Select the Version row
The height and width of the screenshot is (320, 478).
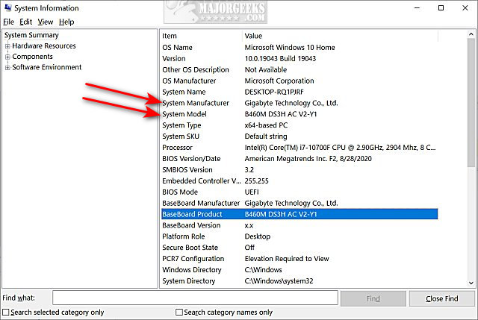click(x=299, y=58)
